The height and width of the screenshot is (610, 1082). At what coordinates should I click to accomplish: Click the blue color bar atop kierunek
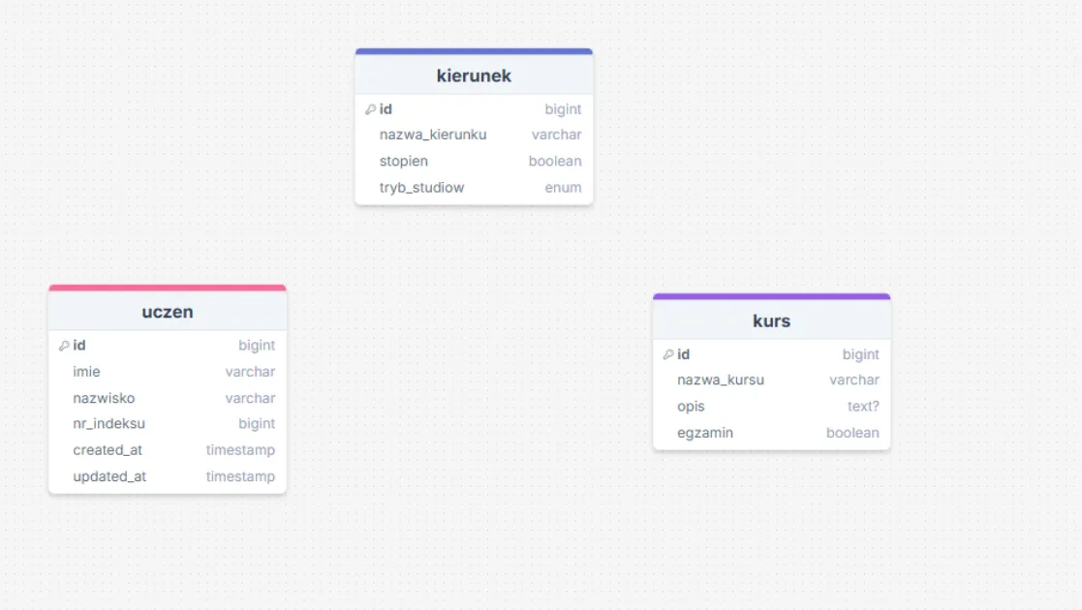coord(474,51)
